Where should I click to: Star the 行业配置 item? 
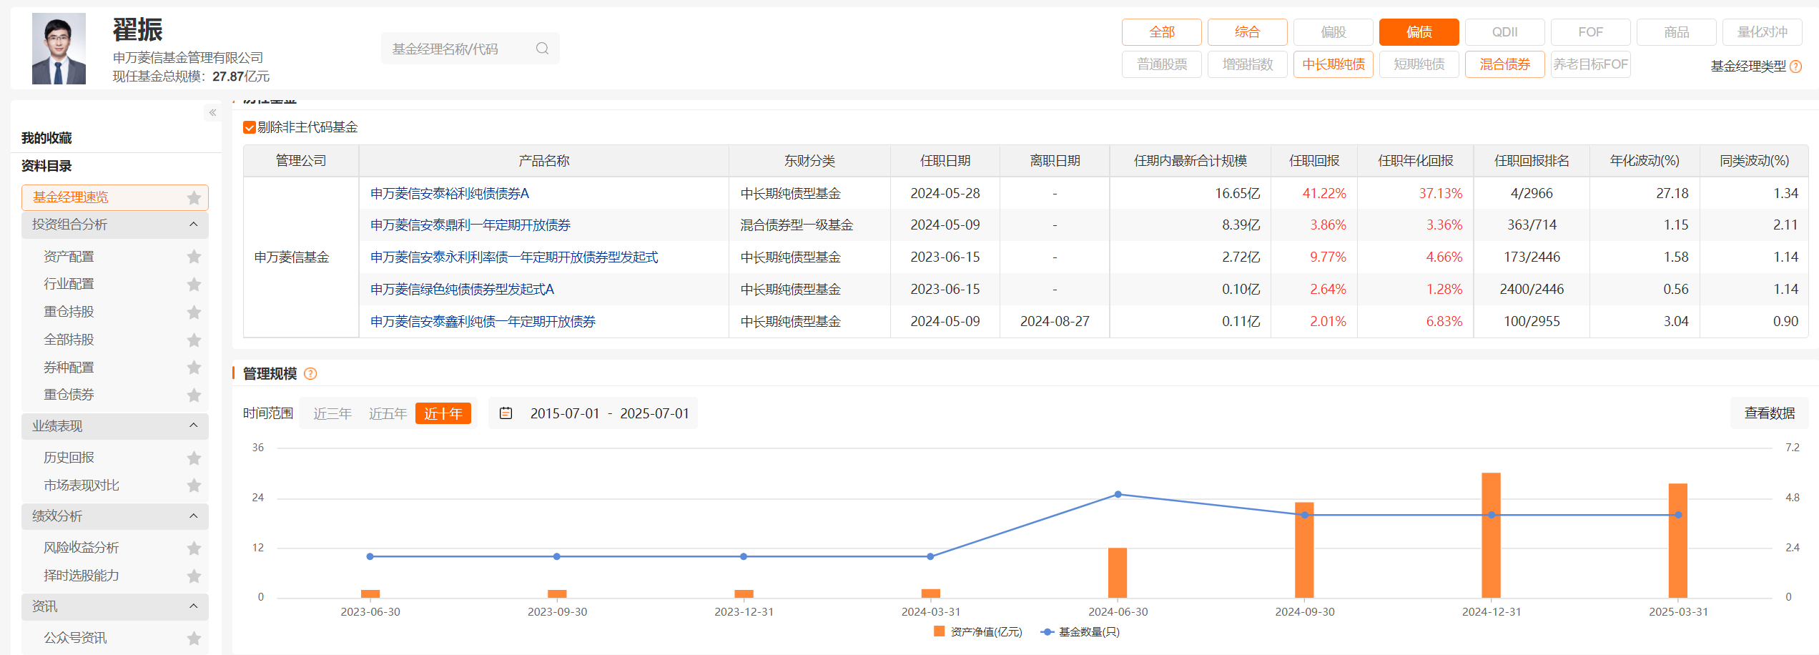coord(194,284)
